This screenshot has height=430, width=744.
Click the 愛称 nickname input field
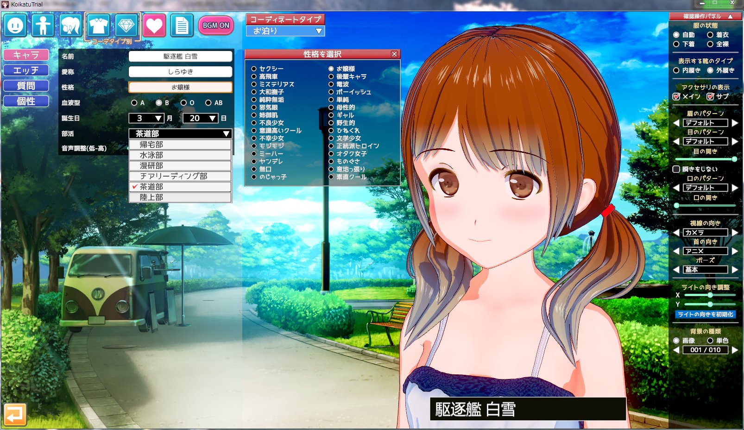180,72
